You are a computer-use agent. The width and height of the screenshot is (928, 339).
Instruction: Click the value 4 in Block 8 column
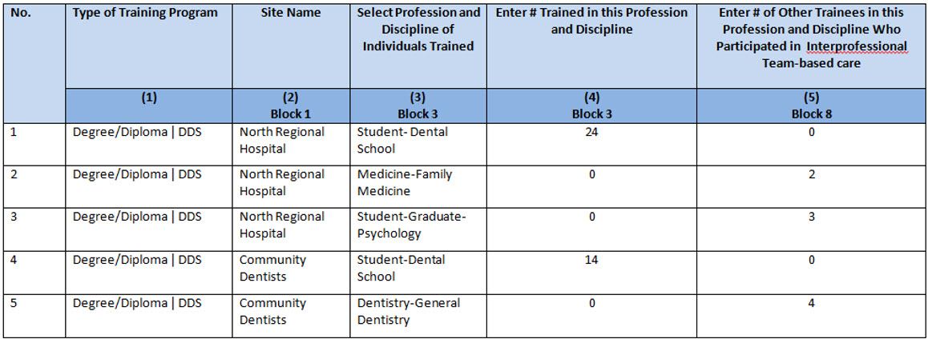tap(811, 303)
